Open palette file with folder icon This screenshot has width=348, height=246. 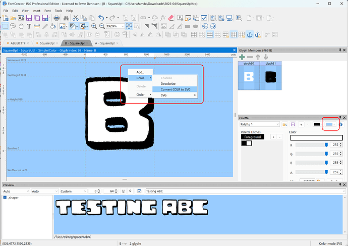point(285,124)
